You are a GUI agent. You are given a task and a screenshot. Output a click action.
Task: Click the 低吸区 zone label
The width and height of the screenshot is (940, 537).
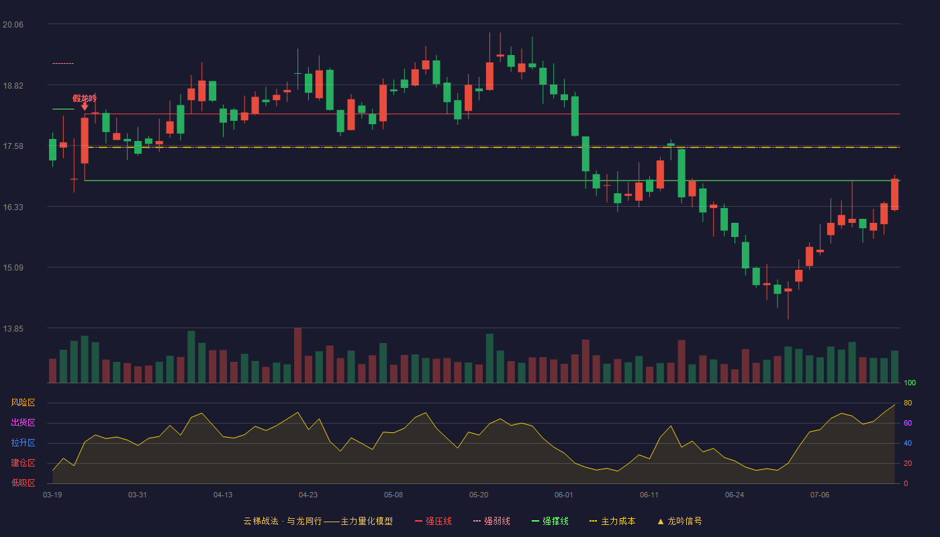[x=23, y=483]
